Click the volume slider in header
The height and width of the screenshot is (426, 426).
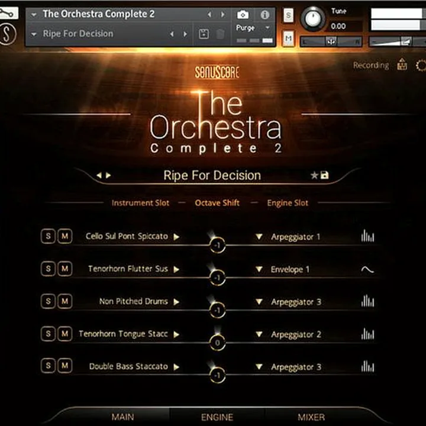(x=397, y=41)
